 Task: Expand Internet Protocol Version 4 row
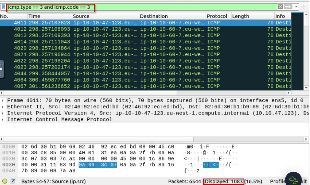coord(3,113)
